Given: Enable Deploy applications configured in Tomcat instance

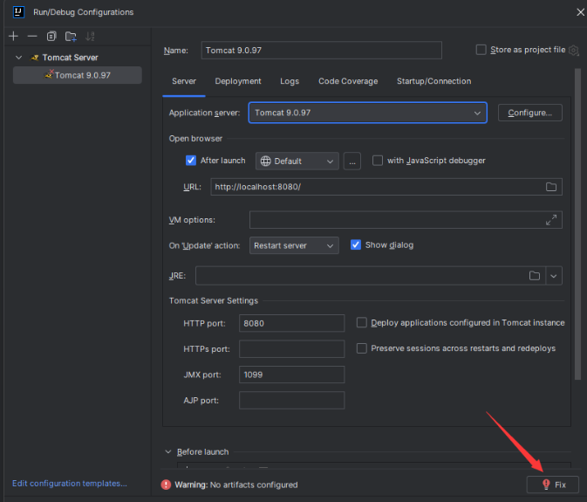Looking at the screenshot, I should click(362, 322).
